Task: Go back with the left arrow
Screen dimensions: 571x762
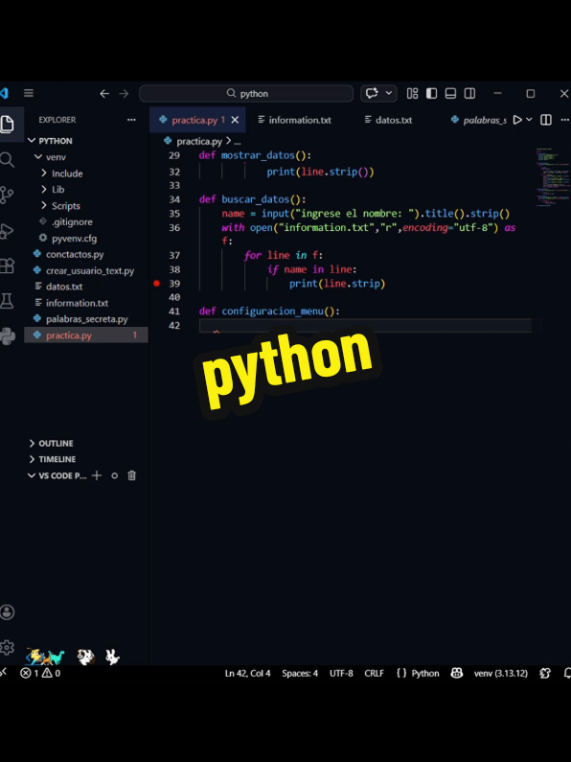Action: [104, 94]
